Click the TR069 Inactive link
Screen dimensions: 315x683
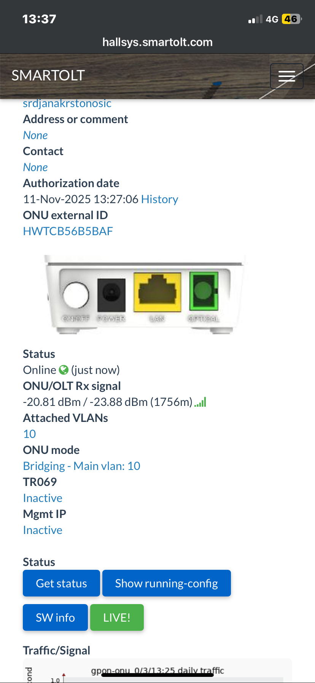click(x=43, y=498)
